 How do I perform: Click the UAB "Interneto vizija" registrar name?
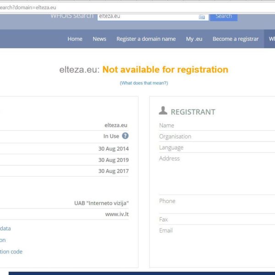tap(101, 203)
